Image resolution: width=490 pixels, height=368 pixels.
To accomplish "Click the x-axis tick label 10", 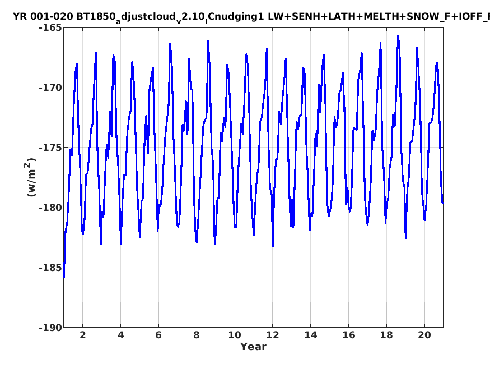I will [x=235, y=335].
